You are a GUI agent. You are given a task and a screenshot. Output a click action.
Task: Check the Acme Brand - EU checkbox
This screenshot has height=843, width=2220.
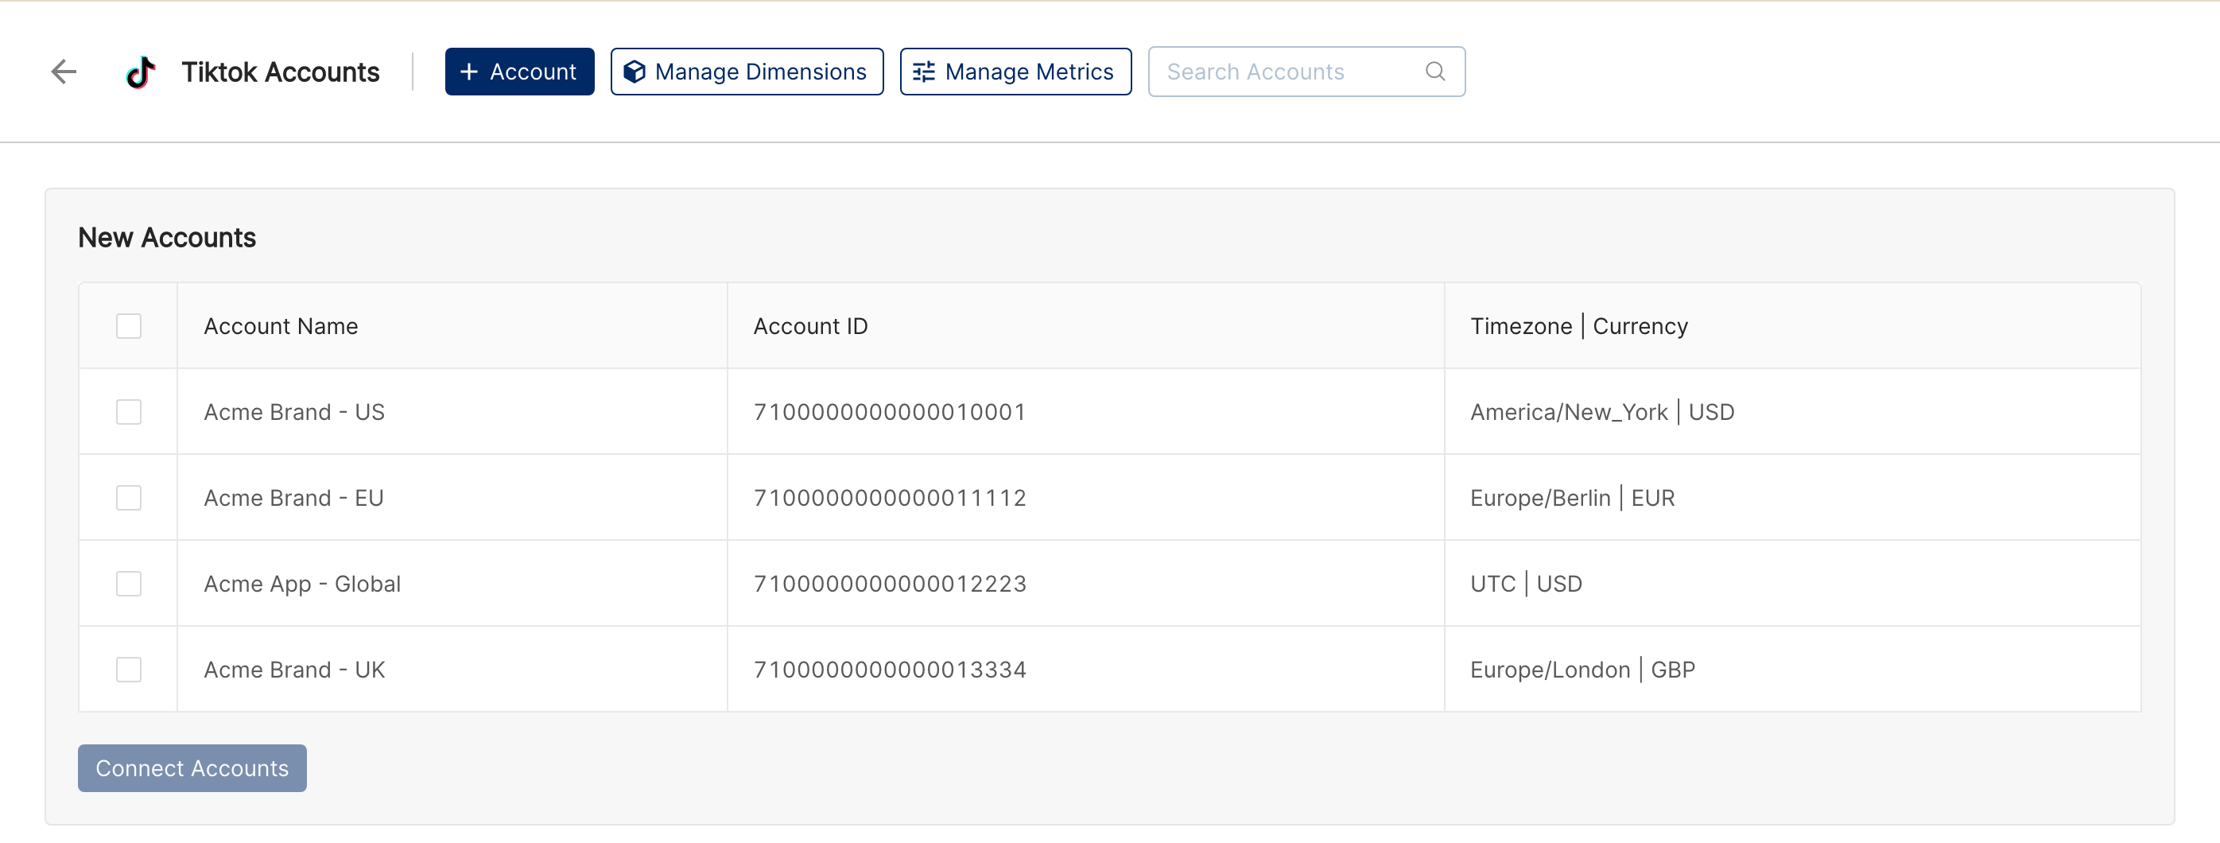pos(128,498)
